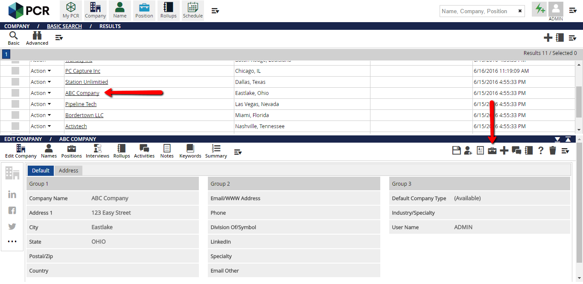
Task: Expand the Action menu for ABC Company
Action: point(41,93)
